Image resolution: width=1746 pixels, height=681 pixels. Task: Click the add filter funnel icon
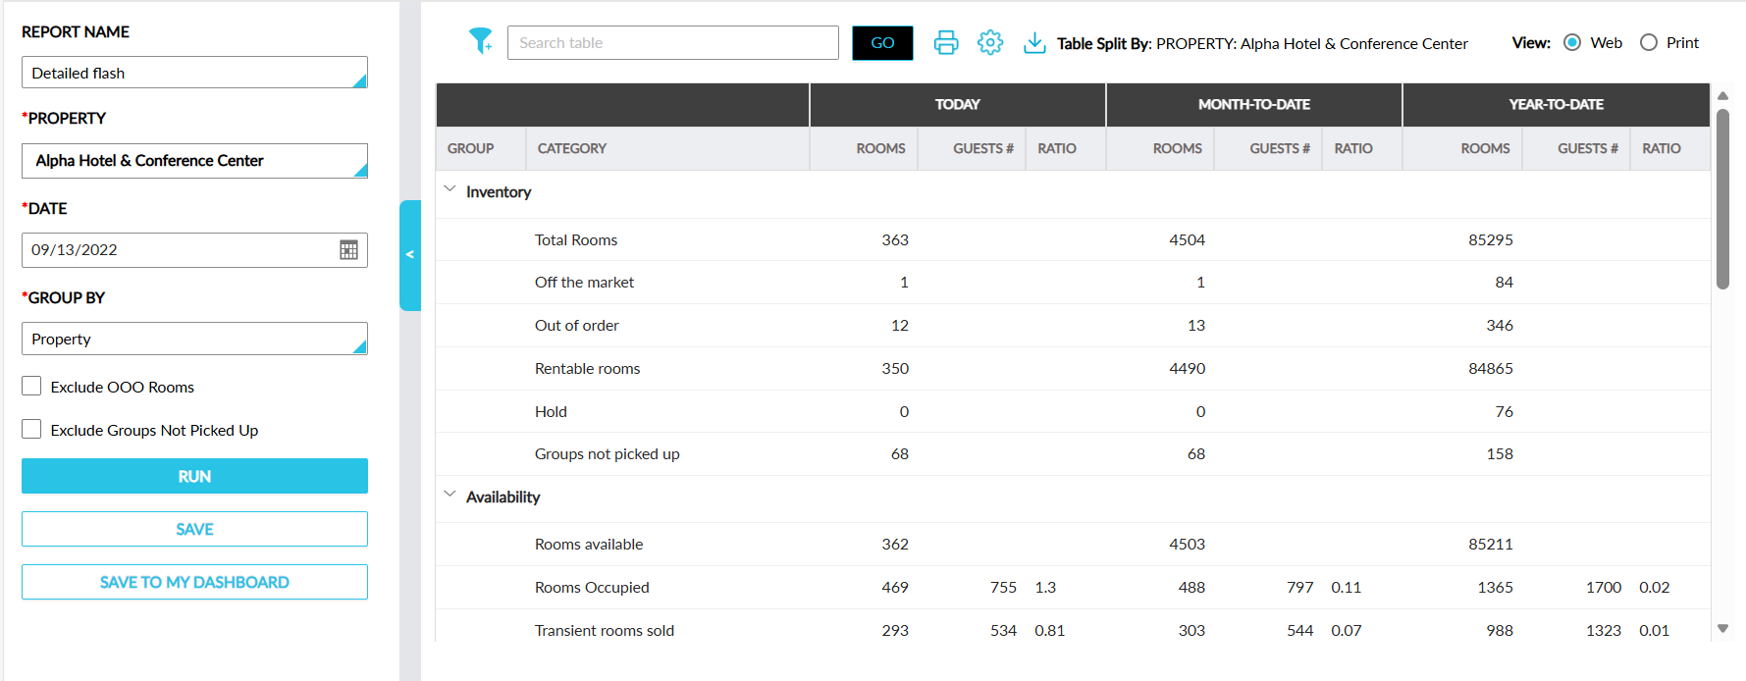click(x=480, y=41)
